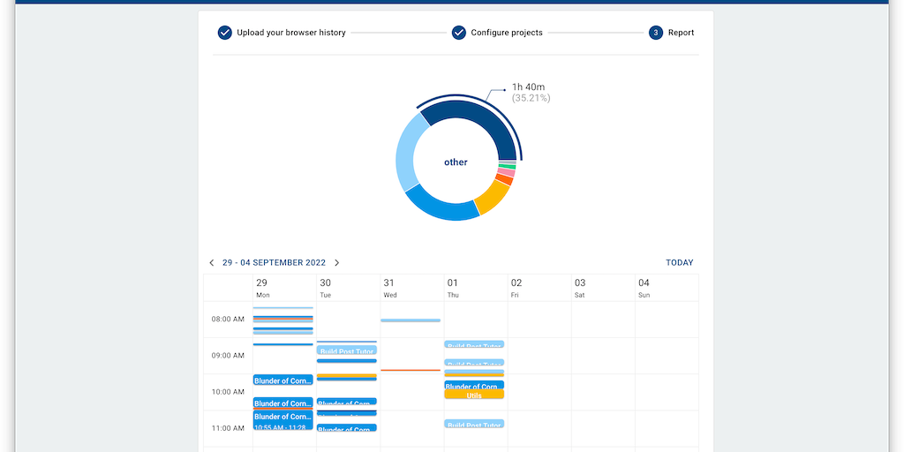Image resolution: width=904 pixels, height=452 pixels.
Task: Open the 'Configure projects' step label
Action: click(507, 33)
